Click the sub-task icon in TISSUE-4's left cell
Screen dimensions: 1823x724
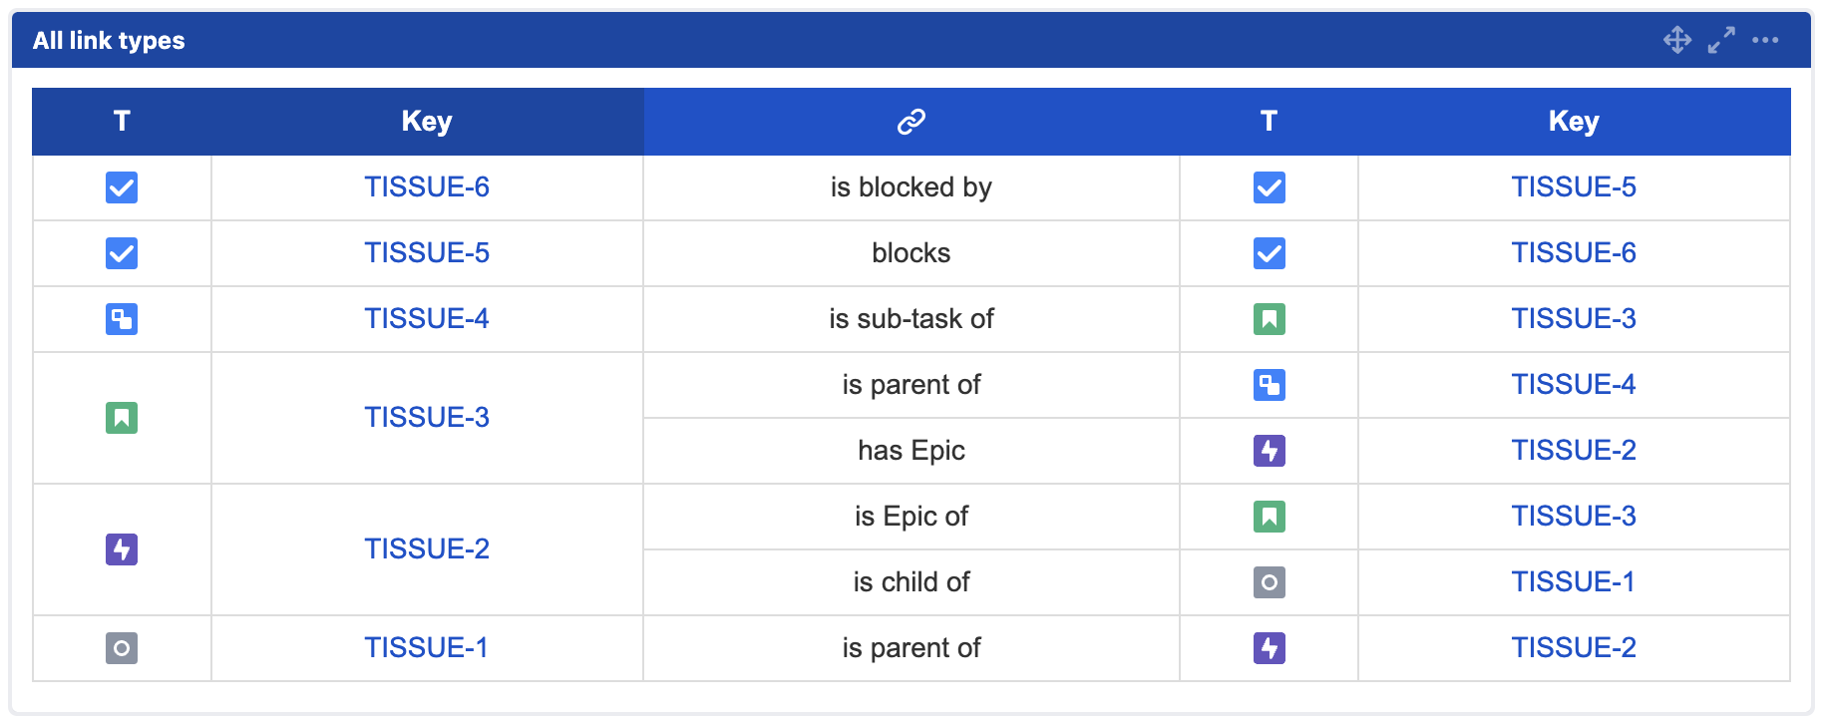point(122,319)
